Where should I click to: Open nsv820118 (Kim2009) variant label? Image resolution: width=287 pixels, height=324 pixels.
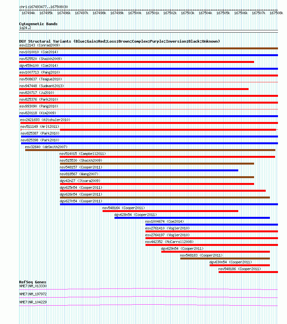(x=38, y=113)
